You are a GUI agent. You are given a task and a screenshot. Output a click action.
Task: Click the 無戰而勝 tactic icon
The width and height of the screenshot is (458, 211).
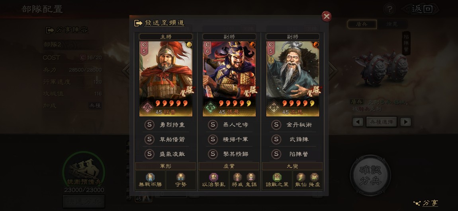[151, 180]
